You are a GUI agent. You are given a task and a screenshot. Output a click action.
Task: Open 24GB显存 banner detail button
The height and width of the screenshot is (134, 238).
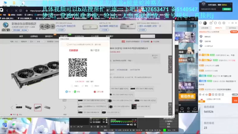tap(61, 30)
